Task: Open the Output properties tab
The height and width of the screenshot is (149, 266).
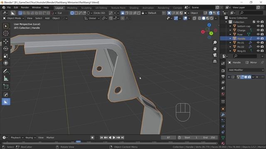Action: (223, 77)
